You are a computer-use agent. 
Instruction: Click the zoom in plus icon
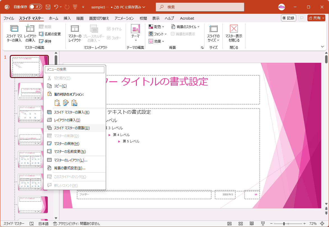point(304,224)
